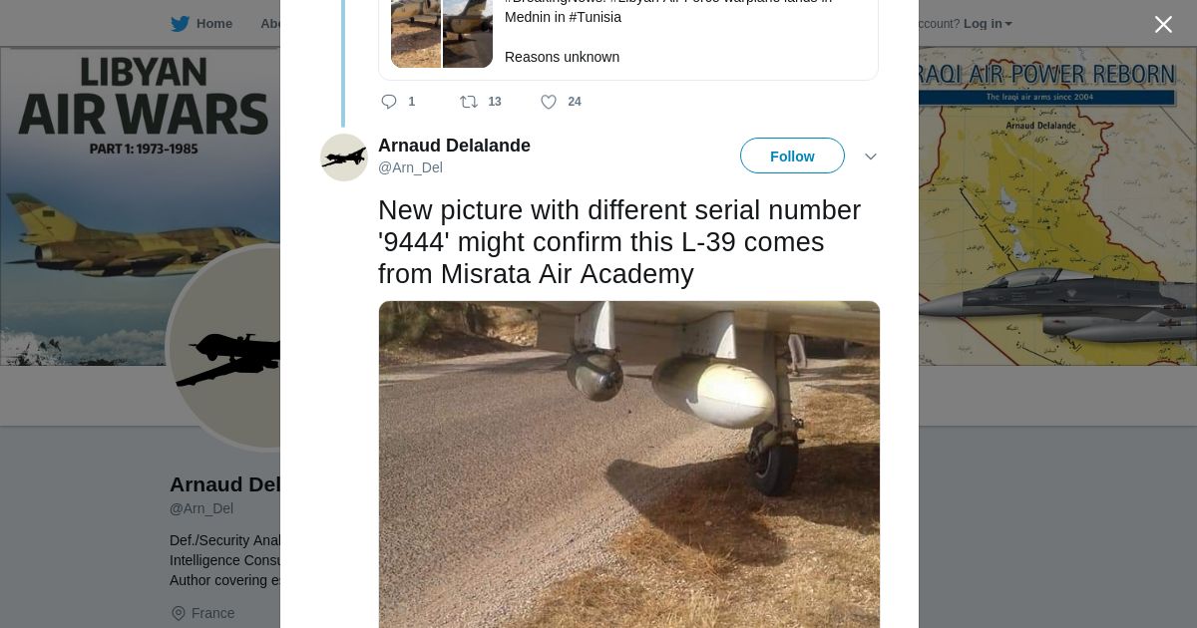Open the About menu item
The height and width of the screenshot is (628, 1197).
pyautogui.click(x=270, y=24)
